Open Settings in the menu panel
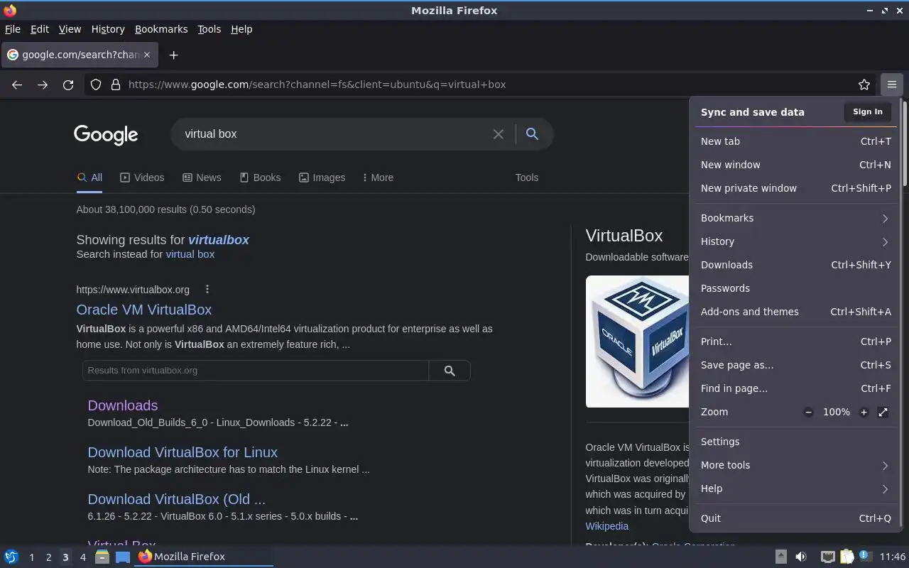 click(795, 442)
